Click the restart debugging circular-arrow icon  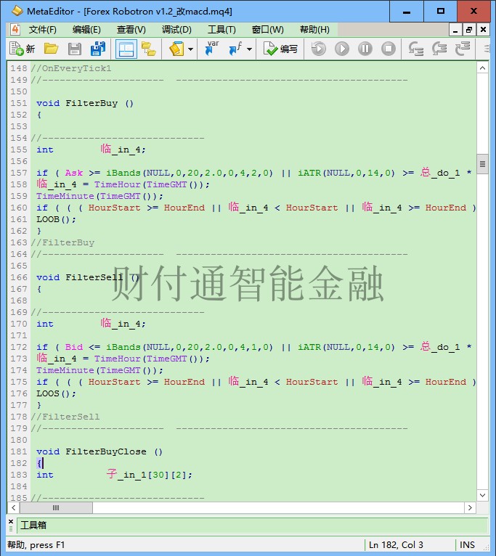pos(318,49)
